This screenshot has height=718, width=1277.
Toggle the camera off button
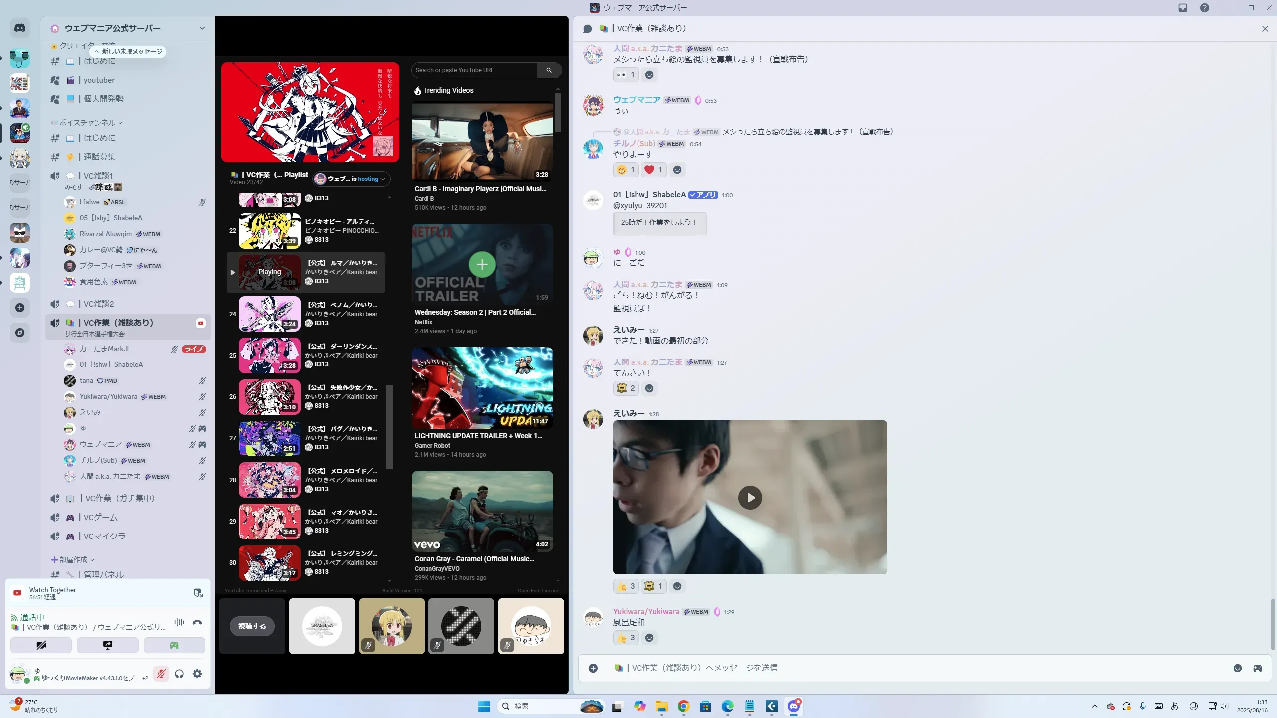[x=41, y=645]
